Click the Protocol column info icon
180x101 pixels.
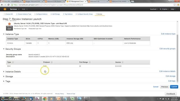click(x=52, y=62)
